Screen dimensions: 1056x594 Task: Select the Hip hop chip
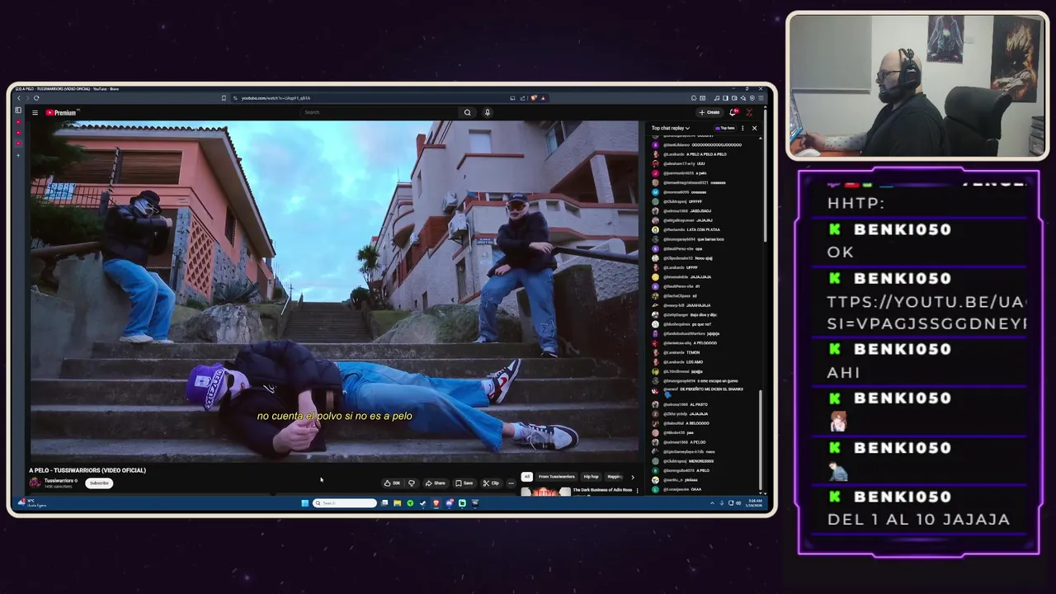(x=591, y=477)
